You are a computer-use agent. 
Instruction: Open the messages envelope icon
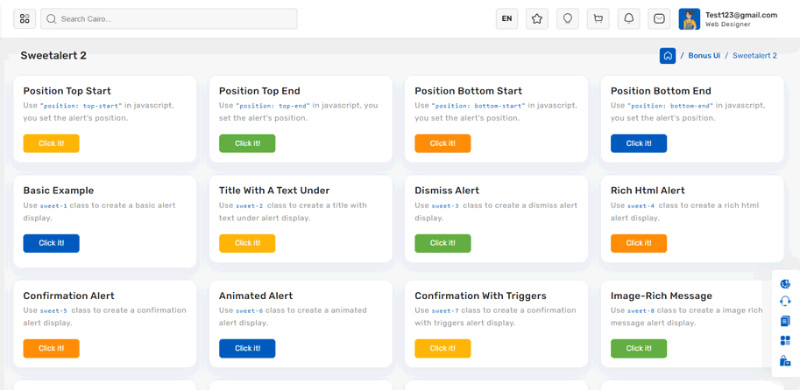659,19
